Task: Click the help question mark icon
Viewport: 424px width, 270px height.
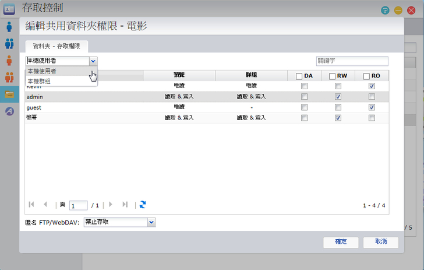Action: (386, 10)
